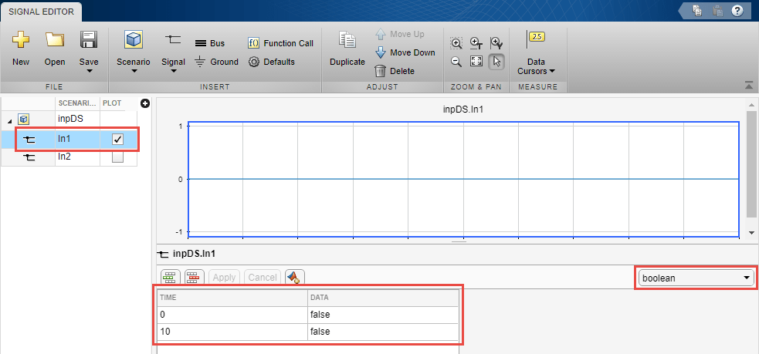
Task: Expand the Signal dropdown arrow
Action: (x=173, y=71)
